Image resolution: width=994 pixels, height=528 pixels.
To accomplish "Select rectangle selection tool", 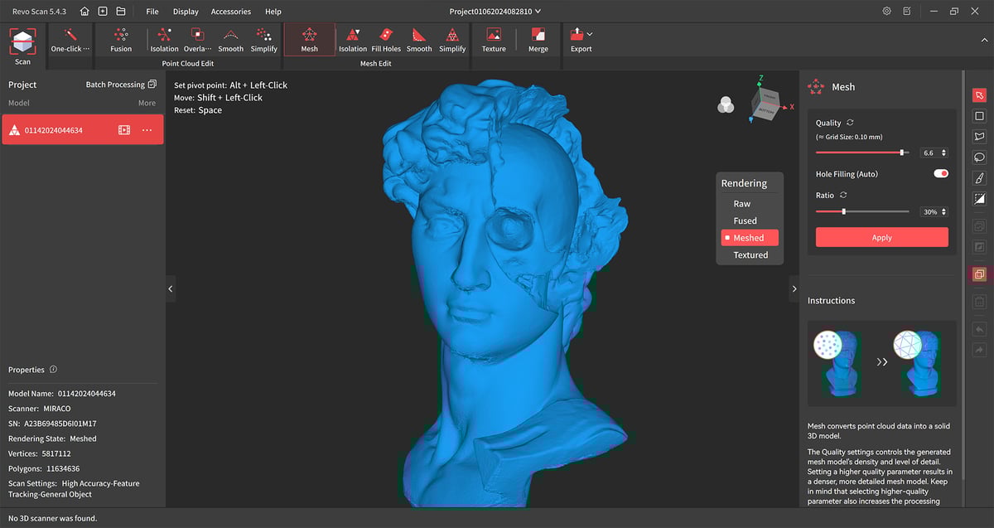I will click(x=979, y=116).
